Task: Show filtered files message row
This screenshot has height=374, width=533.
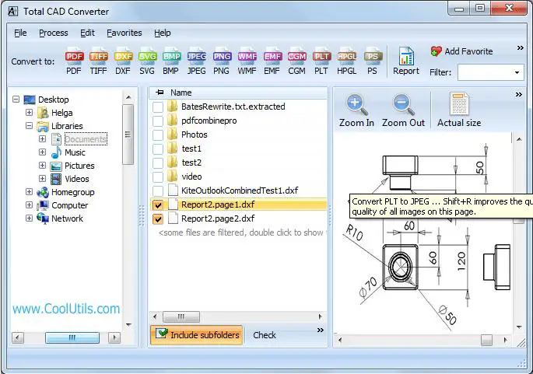Action: [x=240, y=232]
